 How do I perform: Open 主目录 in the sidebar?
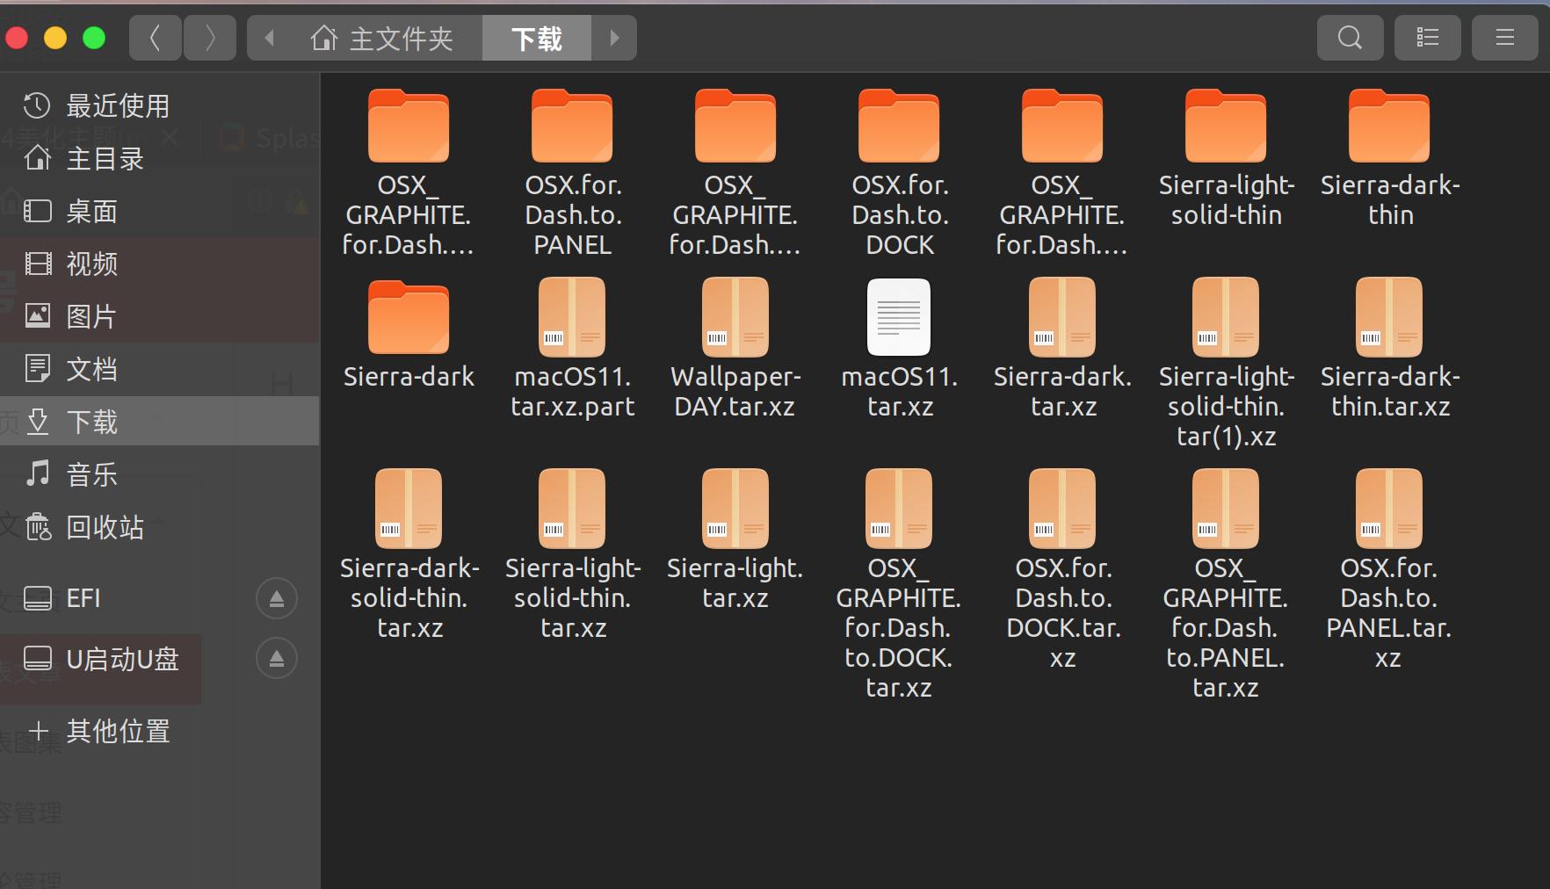coord(159,159)
